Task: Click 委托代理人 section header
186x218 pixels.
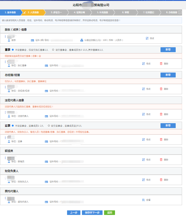Action: point(91,191)
